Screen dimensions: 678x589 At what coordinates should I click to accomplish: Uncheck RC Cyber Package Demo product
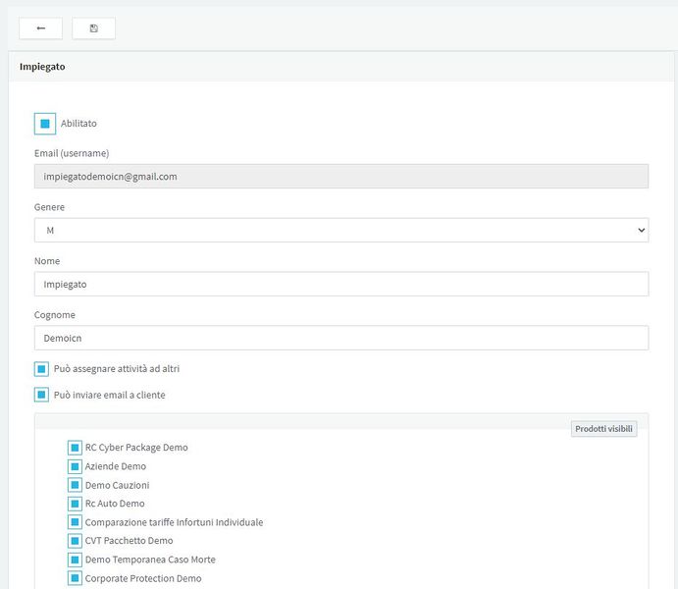(75, 448)
